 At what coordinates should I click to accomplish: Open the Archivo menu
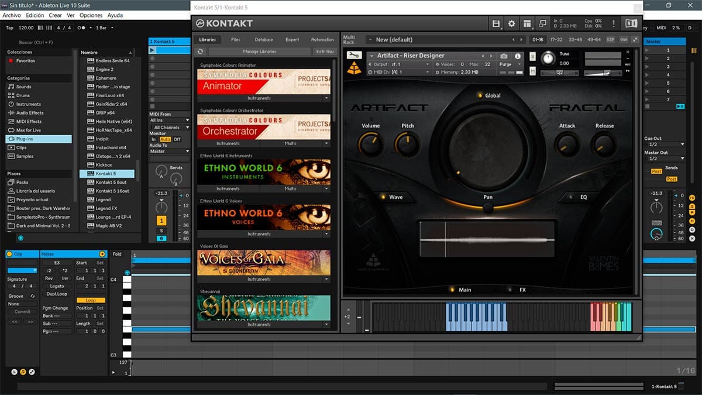[x=12, y=15]
